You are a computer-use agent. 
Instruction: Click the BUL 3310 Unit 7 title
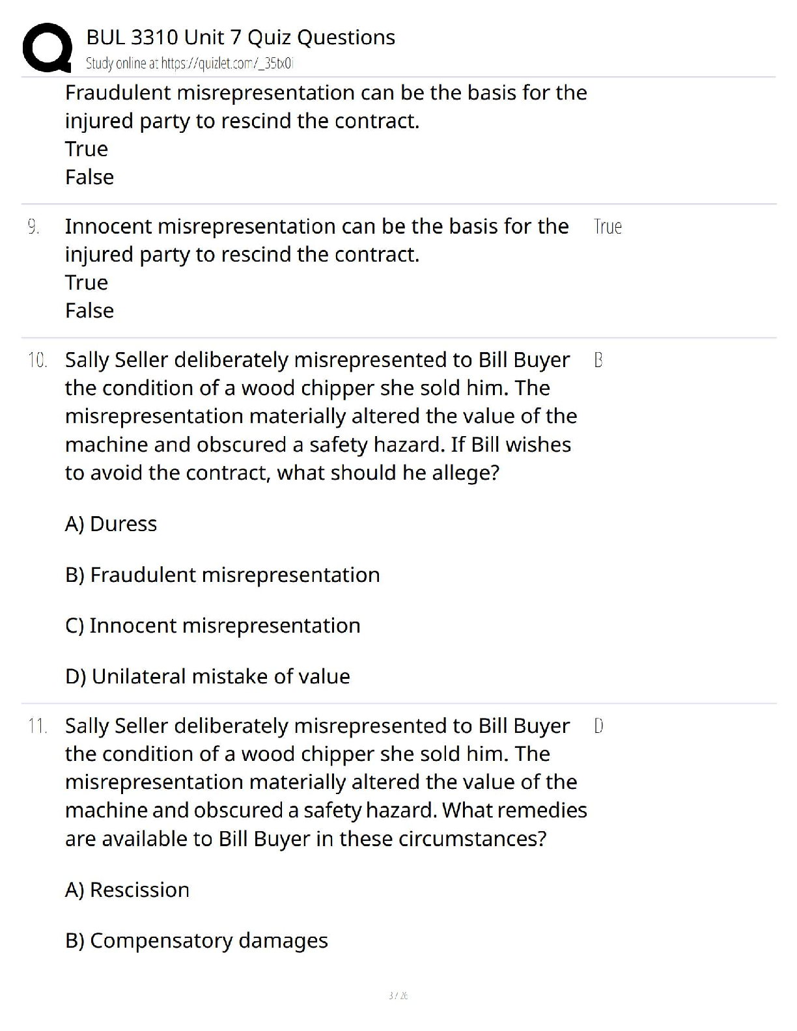(240, 37)
